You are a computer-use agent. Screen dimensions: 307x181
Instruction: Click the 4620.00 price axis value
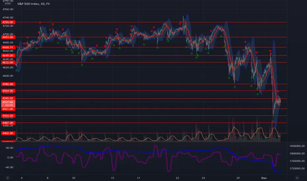pos(8,67)
